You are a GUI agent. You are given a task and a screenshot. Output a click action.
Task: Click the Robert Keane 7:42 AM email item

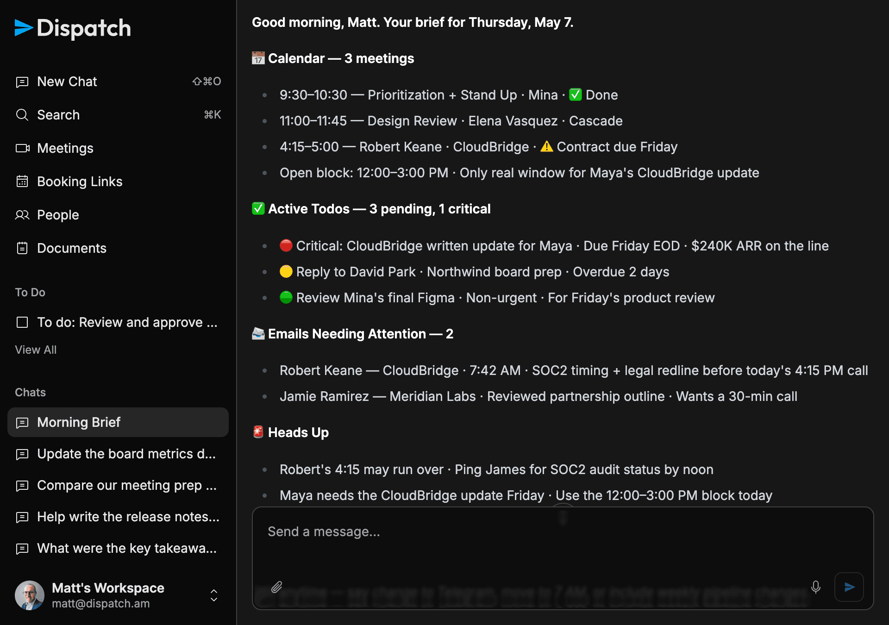click(x=574, y=370)
